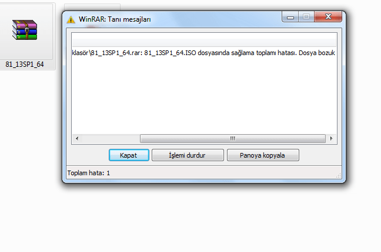Minimize the WinRAR diagnostic messages window
Viewport: 381px width, 252px height.
pos(290,17)
